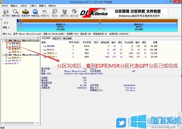Open the 帮助(H) menu

pos(52,6)
